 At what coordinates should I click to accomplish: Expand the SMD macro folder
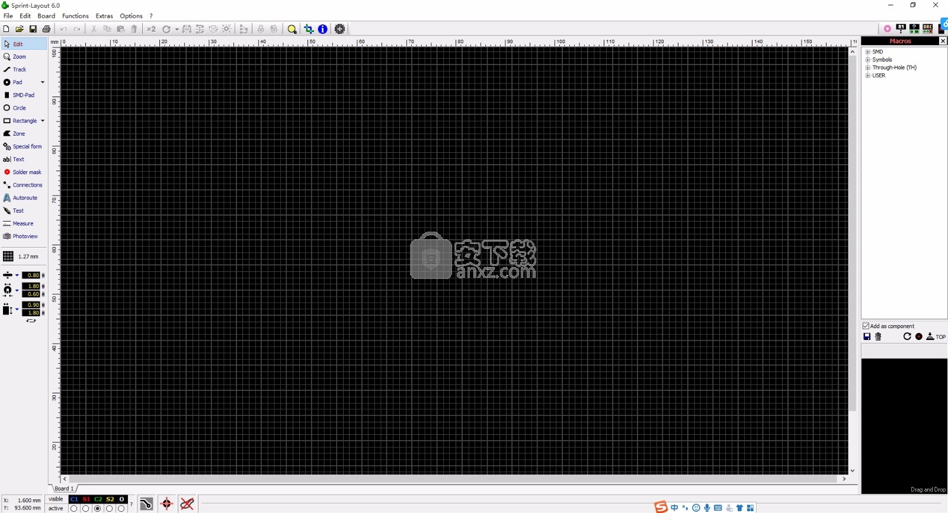[x=868, y=52]
